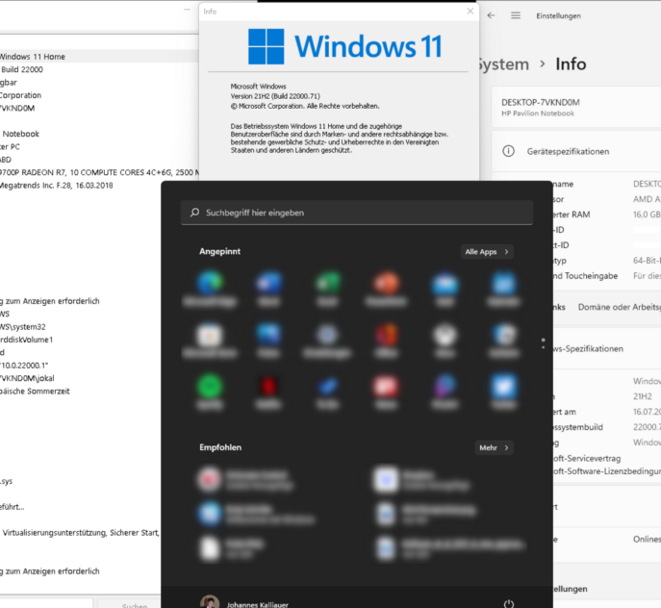661x608 pixels.
Task: Click the Einstellungen window title
Action: pos(558,15)
